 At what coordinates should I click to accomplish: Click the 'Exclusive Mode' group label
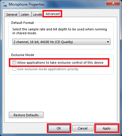23,55
